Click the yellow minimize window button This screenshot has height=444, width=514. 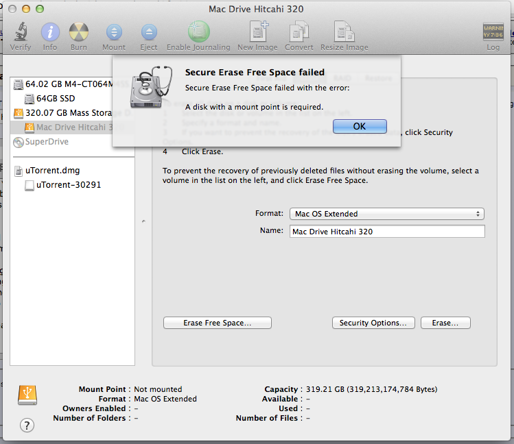[26, 9]
